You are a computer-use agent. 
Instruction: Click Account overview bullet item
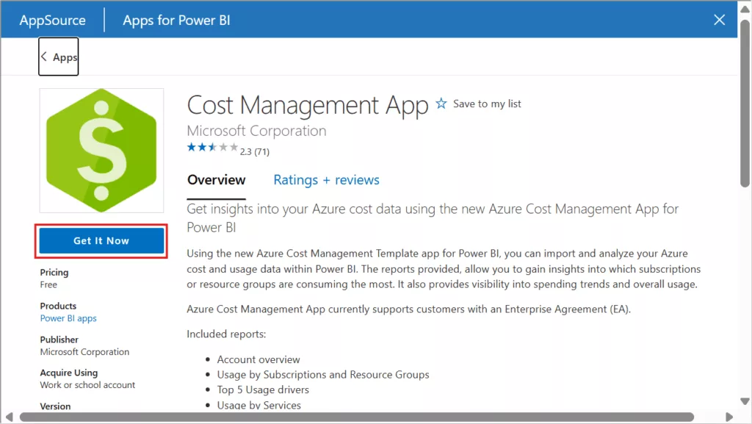[x=258, y=359]
